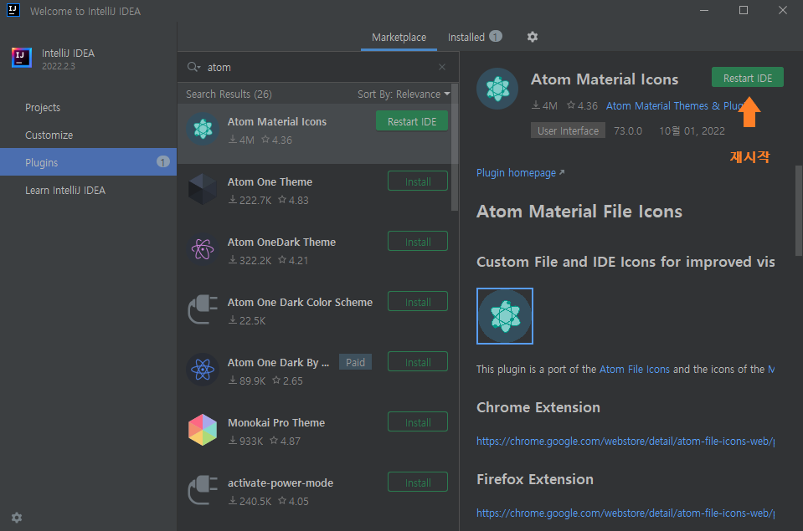
Task: Click the plugin list scrollbar
Action: point(455,147)
